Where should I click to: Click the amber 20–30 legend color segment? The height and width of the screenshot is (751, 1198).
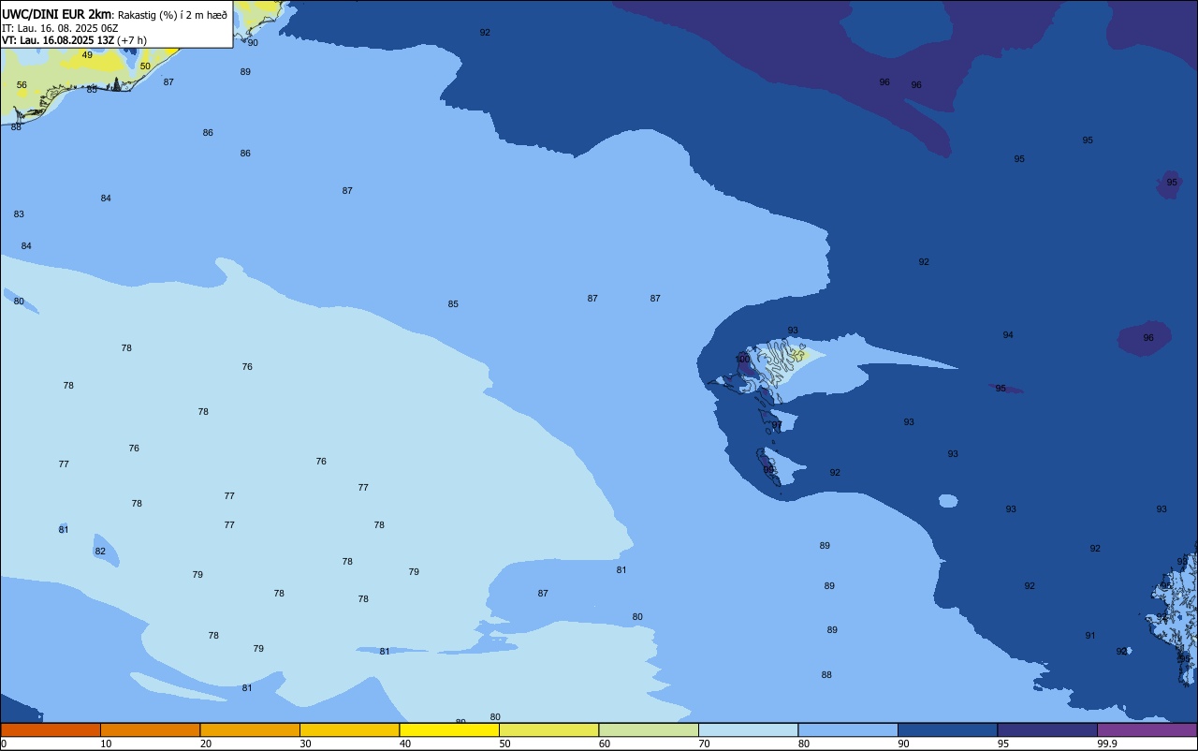[x=250, y=729]
